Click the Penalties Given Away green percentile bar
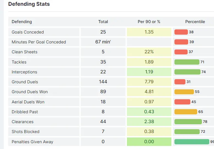The image size is (214, 149). [x=192, y=142]
